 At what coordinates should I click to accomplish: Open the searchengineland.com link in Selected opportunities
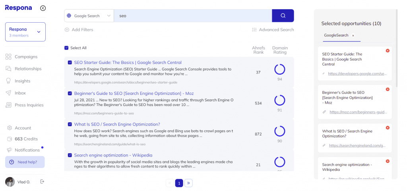tap(358, 146)
